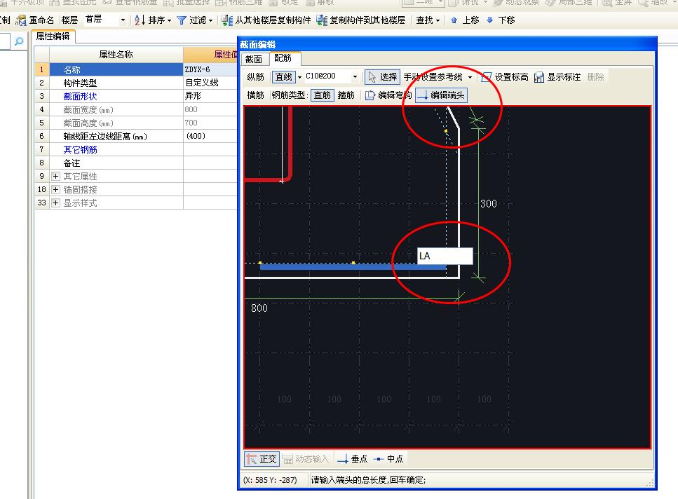Click the 纵筋 label
Viewport: 678px width, 499px height.
(255, 77)
